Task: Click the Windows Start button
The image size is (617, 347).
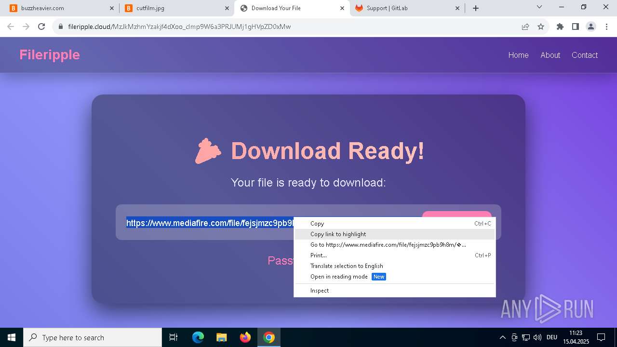Action: [12, 337]
